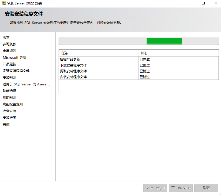Select the 产品更新 step in sidebar
This screenshot has width=221, height=195.
(x=9, y=64)
